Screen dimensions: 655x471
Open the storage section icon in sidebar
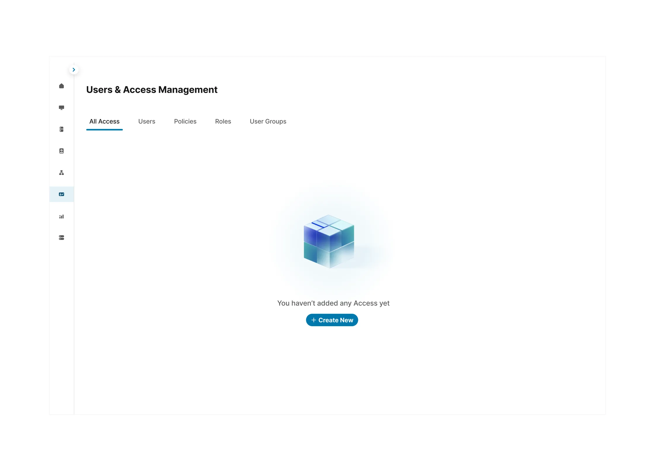[x=61, y=129]
